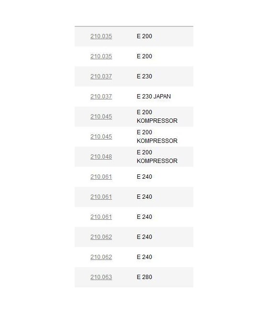Click the 210.061 link in the shaded row
The image size is (268, 313).
coord(101,197)
